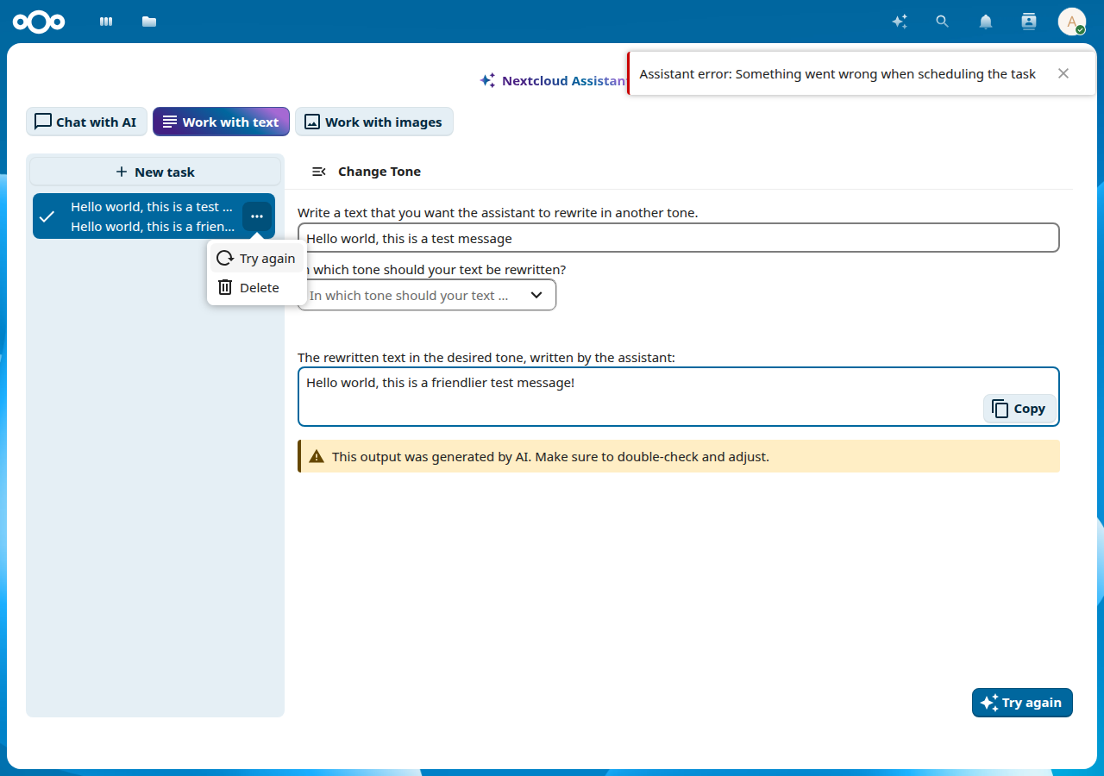Toggle the task list navigation icon
The width and height of the screenshot is (1104, 776).
(x=318, y=172)
